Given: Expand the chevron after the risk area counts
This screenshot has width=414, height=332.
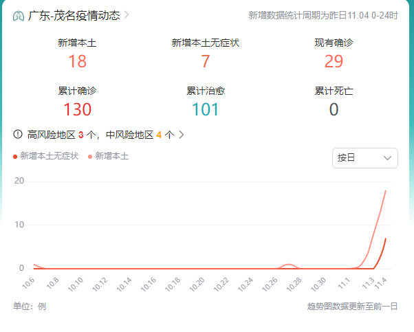Looking at the screenshot, I should tap(182, 135).
